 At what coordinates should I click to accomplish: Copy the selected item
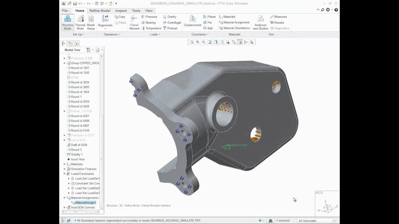coord(120,17)
